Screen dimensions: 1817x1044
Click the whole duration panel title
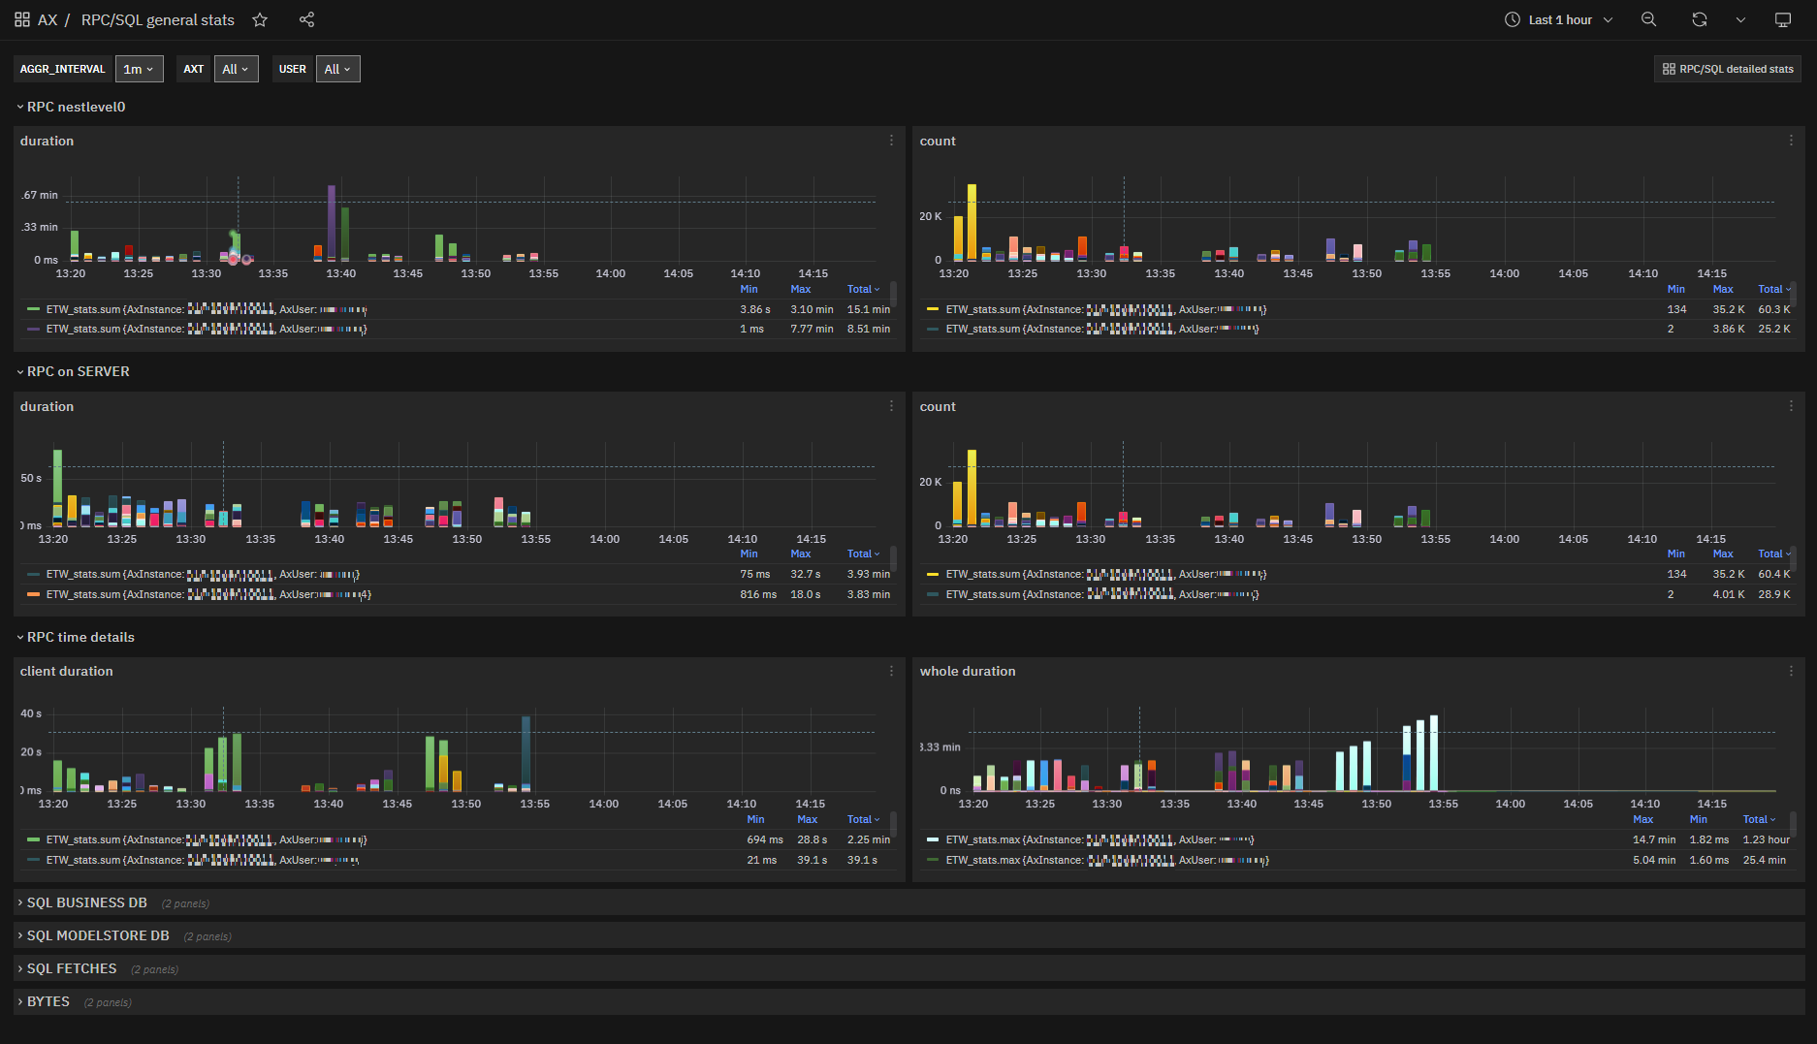click(968, 671)
